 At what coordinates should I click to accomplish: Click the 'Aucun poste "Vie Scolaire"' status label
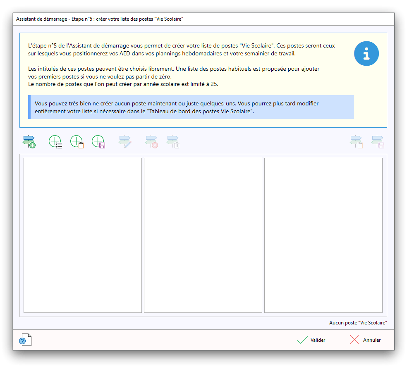[x=358, y=323]
